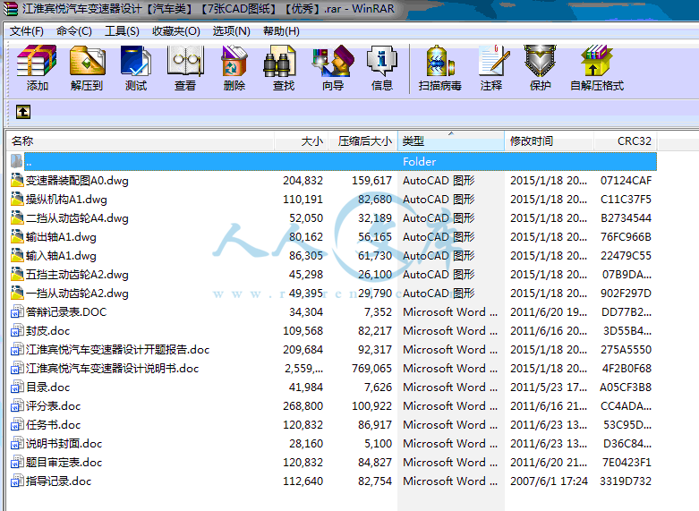Click the dwg icon of 二挡从动齿轮A4.dwg
Image resolution: width=699 pixels, height=511 pixels.
[17, 217]
